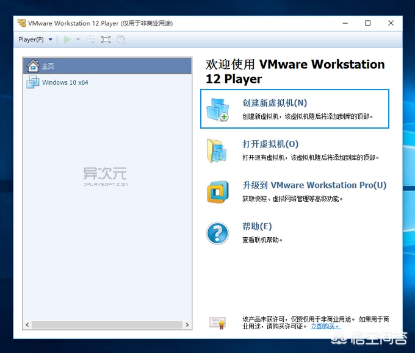Click the blue question mark help icon

coord(217,234)
